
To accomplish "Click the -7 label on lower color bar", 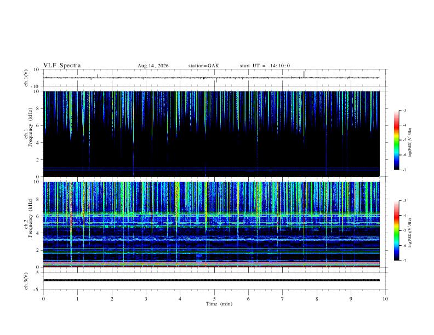I will pyautogui.click(x=404, y=261).
